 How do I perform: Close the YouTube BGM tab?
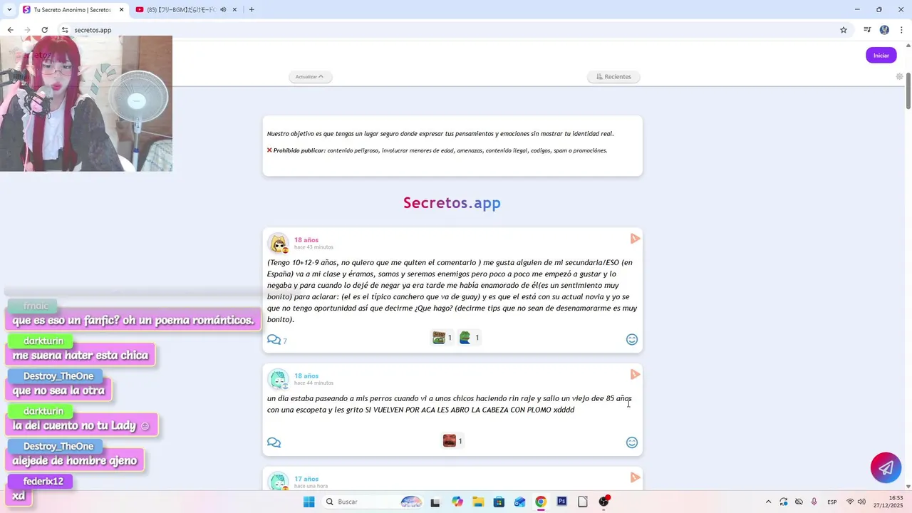(234, 10)
